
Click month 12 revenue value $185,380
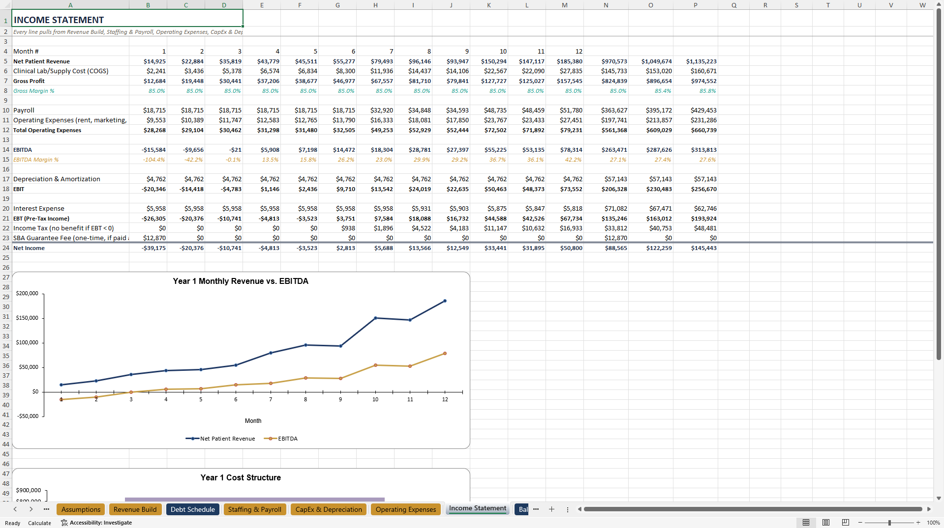point(564,61)
